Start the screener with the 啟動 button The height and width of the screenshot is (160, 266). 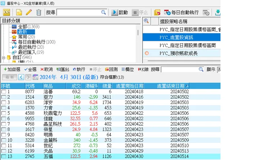(x=120, y=12)
